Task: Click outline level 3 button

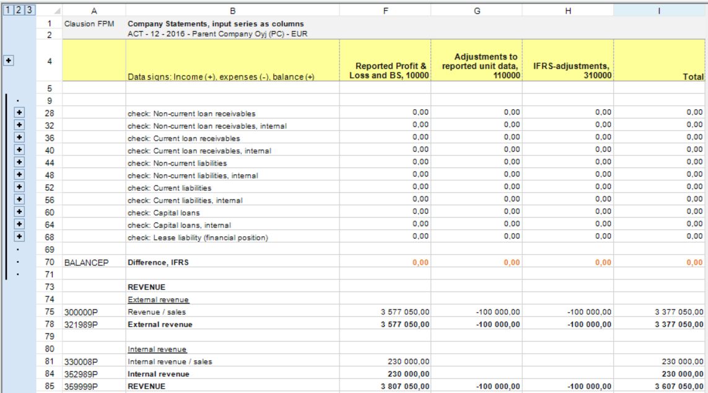Action: pyautogui.click(x=29, y=10)
